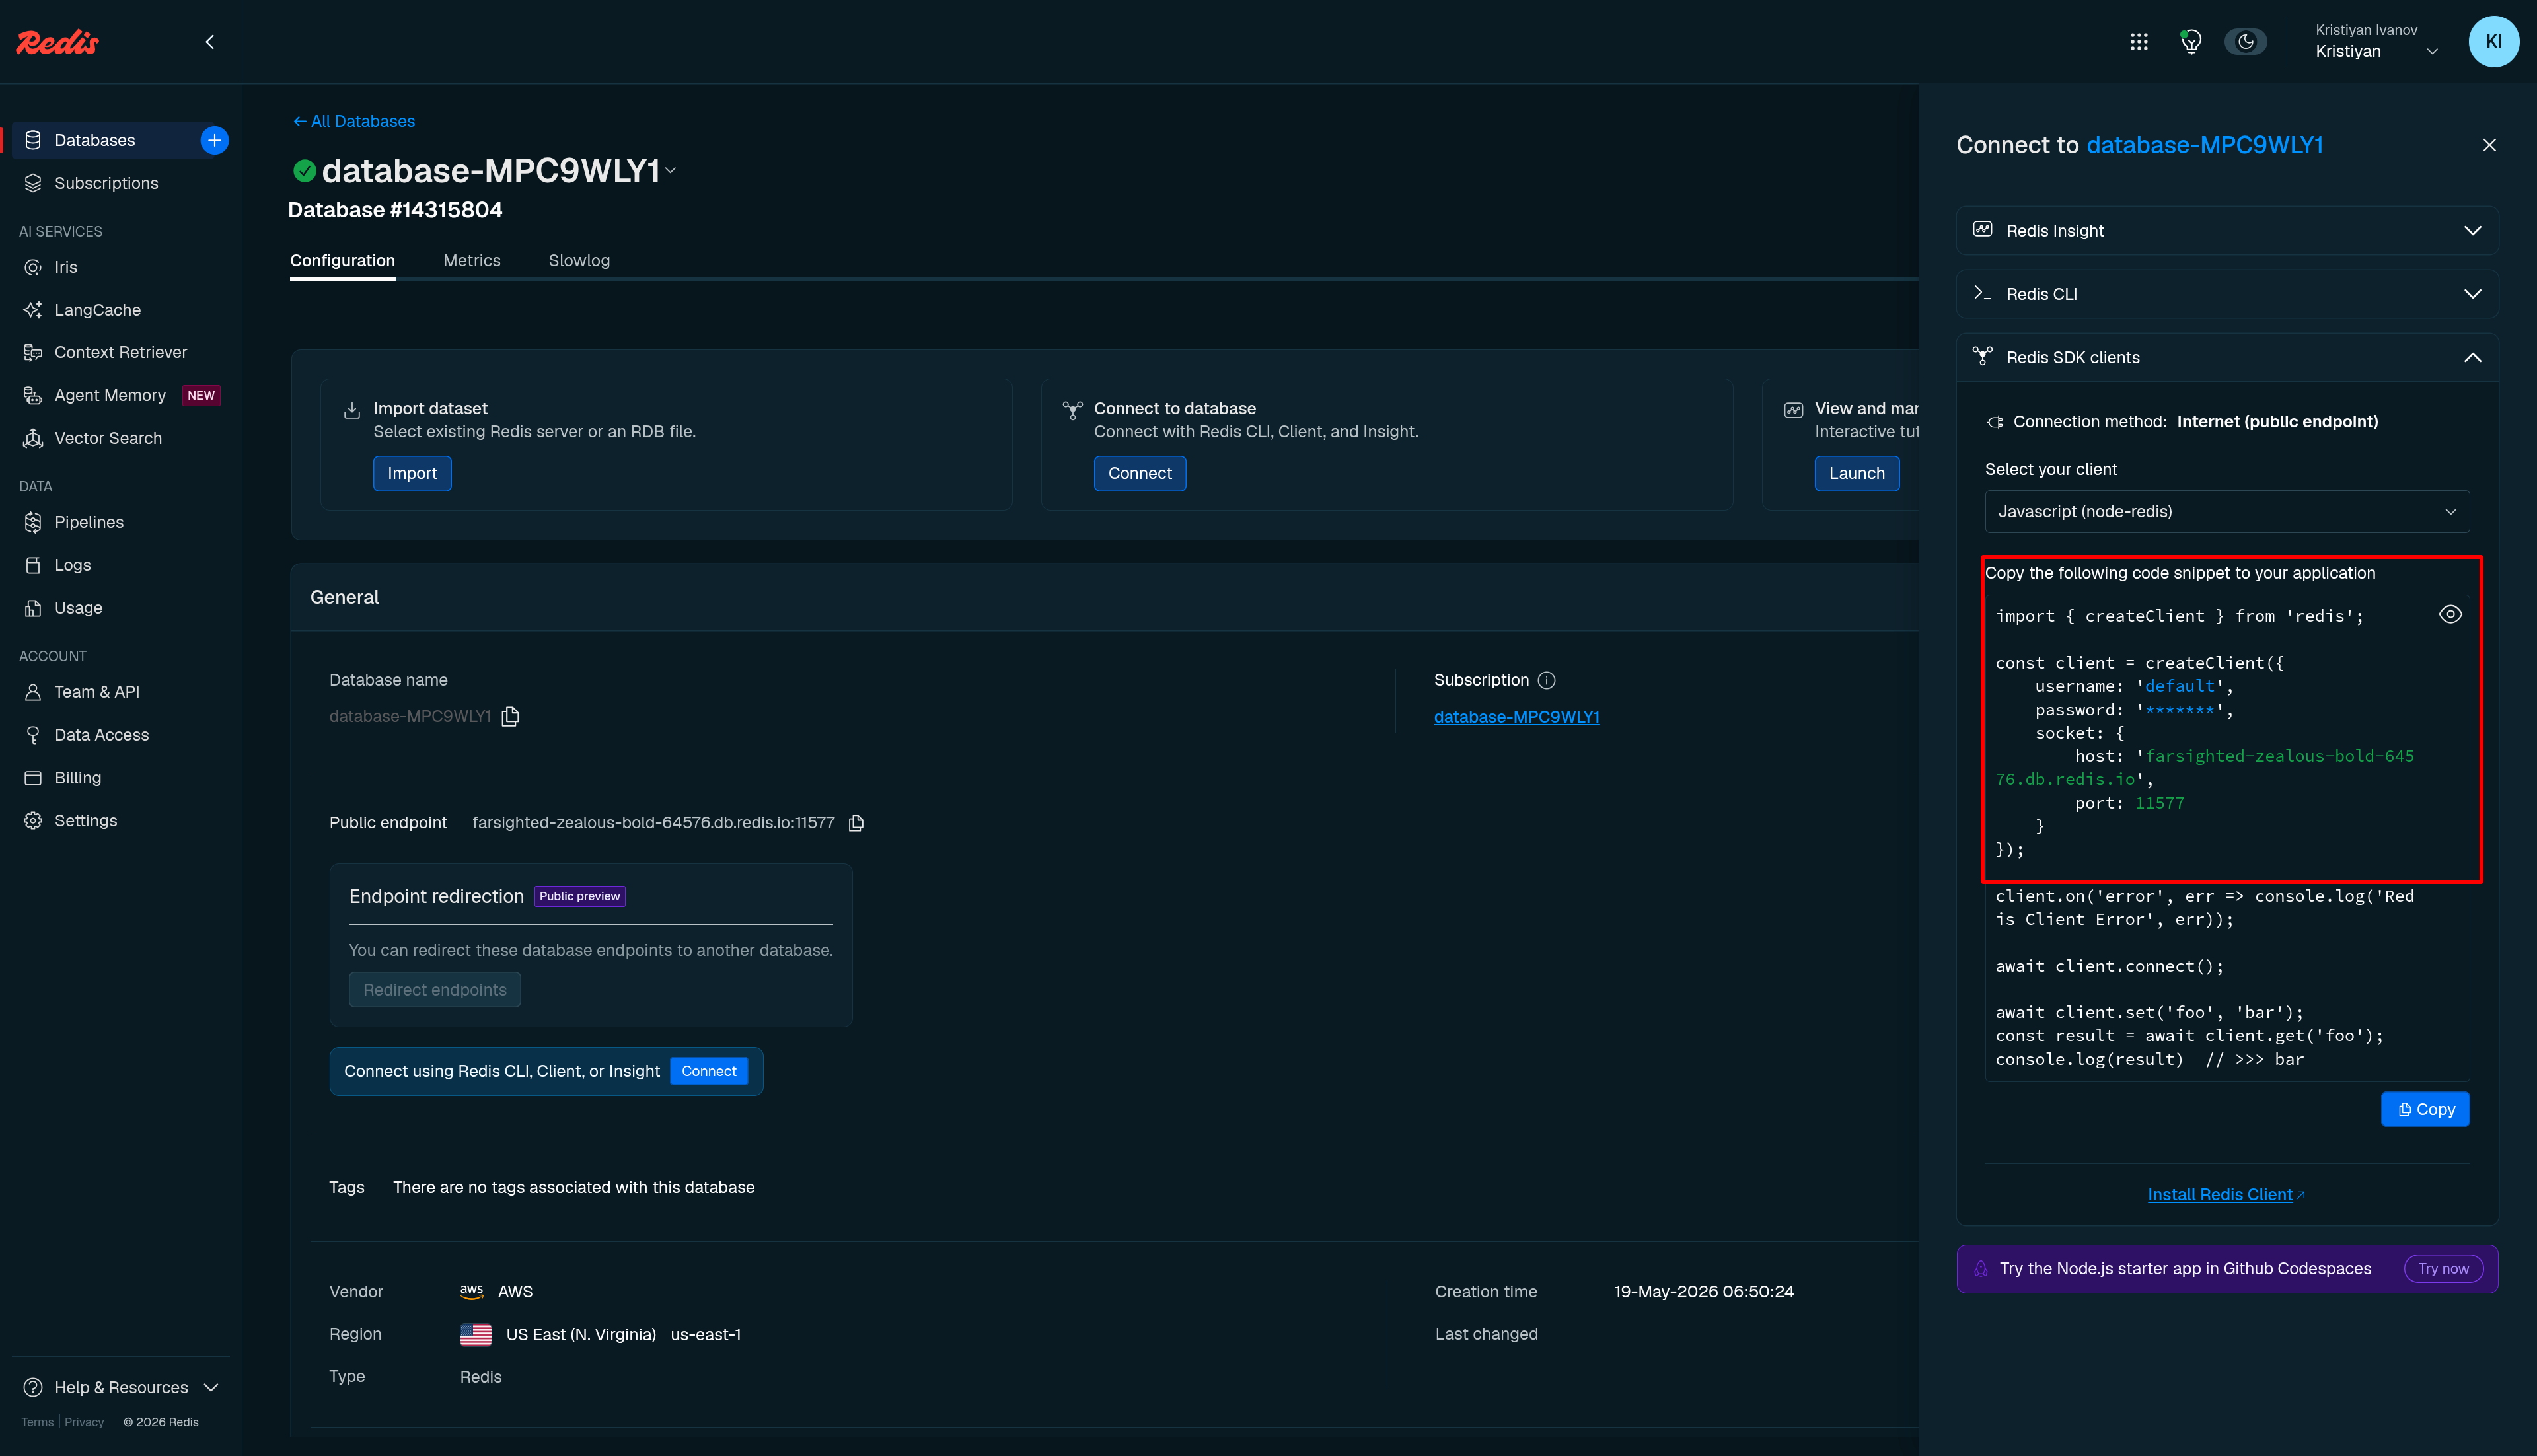The width and height of the screenshot is (2537, 1456).
Task: Copy the code snippet
Action: pyautogui.click(x=2425, y=1109)
